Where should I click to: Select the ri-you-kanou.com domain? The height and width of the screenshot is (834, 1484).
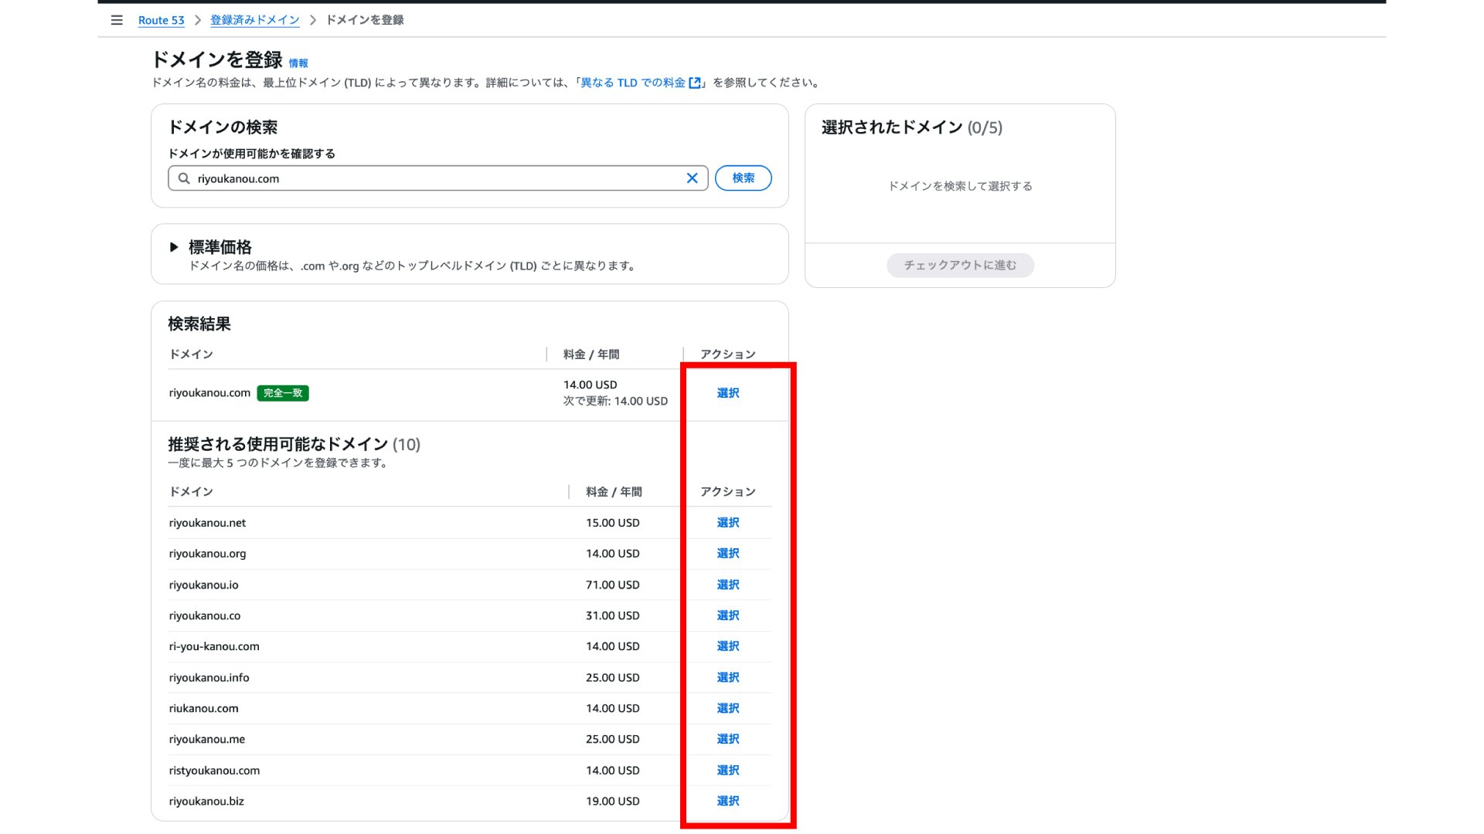tap(727, 646)
